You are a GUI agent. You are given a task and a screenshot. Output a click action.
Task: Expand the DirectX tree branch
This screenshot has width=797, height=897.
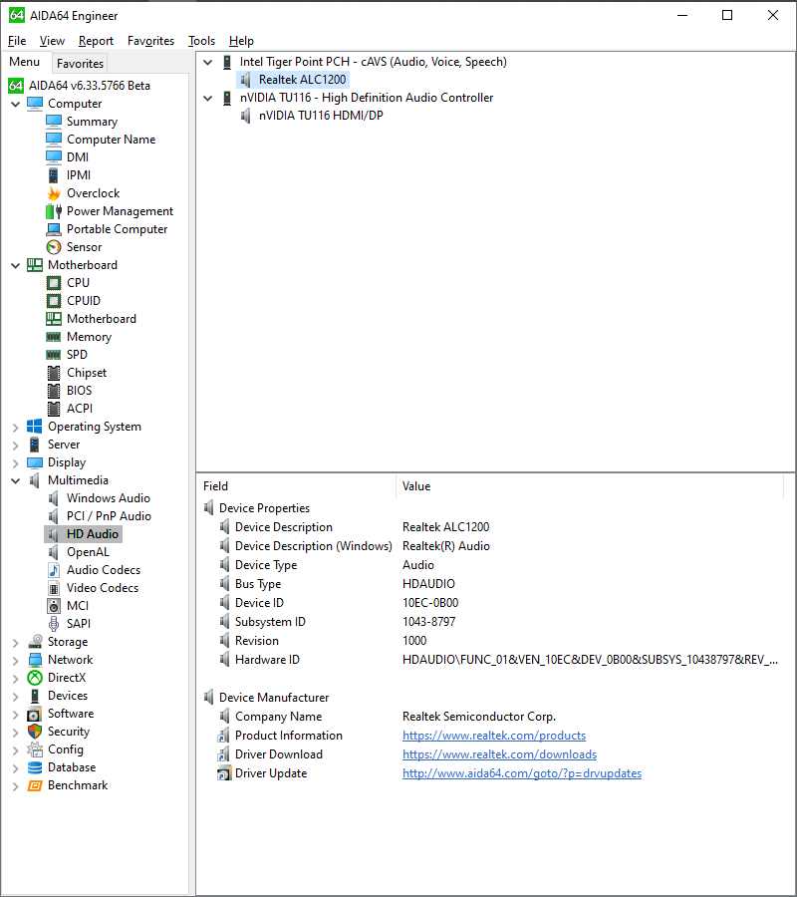click(16, 677)
